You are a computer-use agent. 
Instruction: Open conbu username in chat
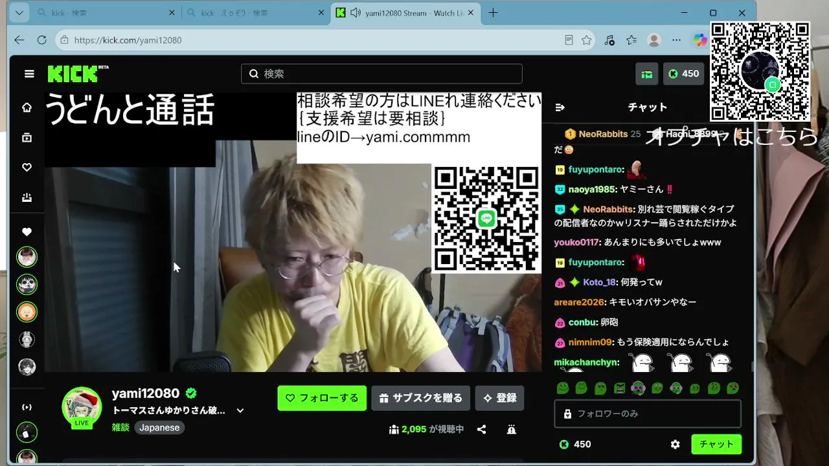(x=583, y=322)
